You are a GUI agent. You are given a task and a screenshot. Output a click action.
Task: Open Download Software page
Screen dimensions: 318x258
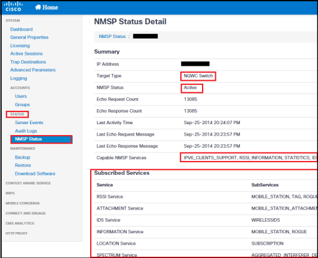point(35,174)
